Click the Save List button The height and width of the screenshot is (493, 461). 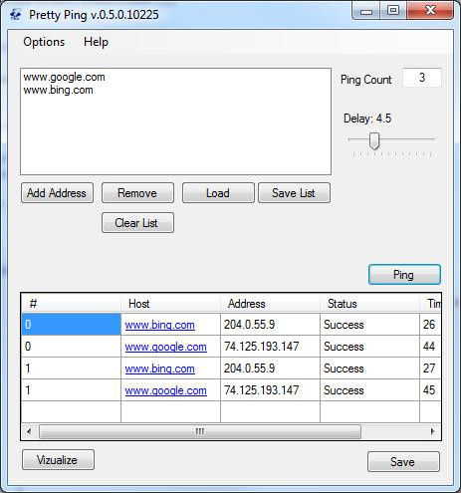[294, 193]
